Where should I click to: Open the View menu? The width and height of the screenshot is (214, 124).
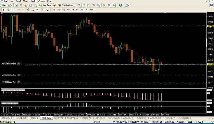[12, 1]
